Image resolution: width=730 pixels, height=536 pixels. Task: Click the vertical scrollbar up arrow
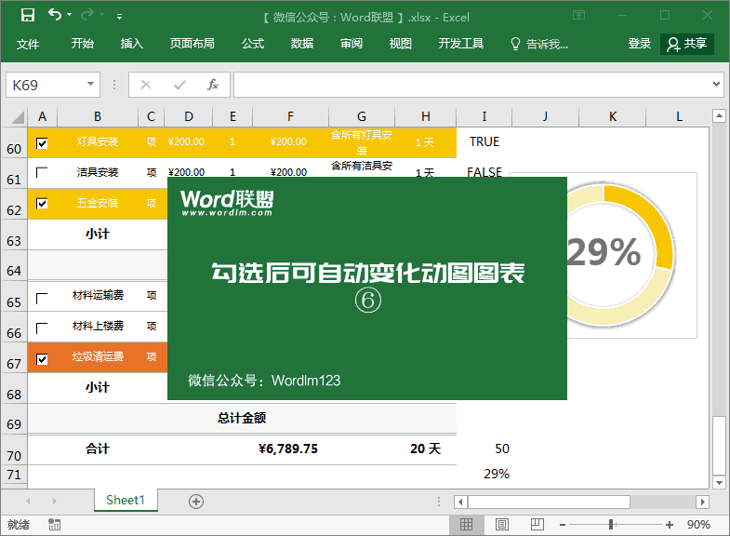tap(719, 115)
